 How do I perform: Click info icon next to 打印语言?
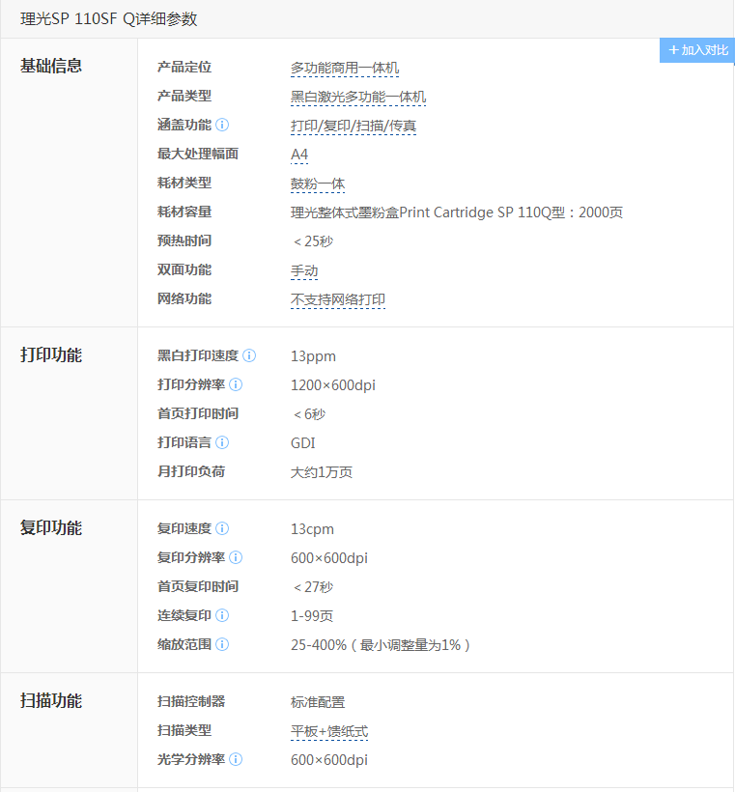pos(222,442)
